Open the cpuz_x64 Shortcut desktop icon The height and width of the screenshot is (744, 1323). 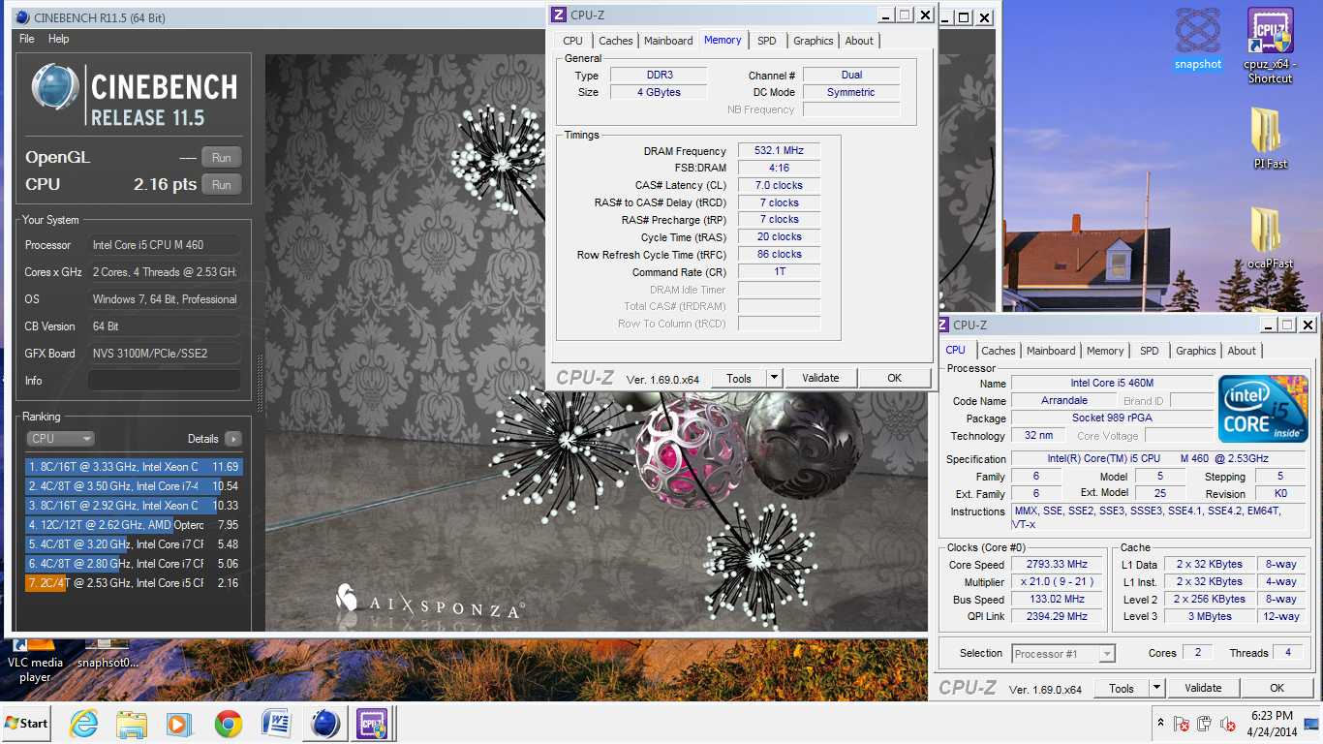(x=1270, y=45)
